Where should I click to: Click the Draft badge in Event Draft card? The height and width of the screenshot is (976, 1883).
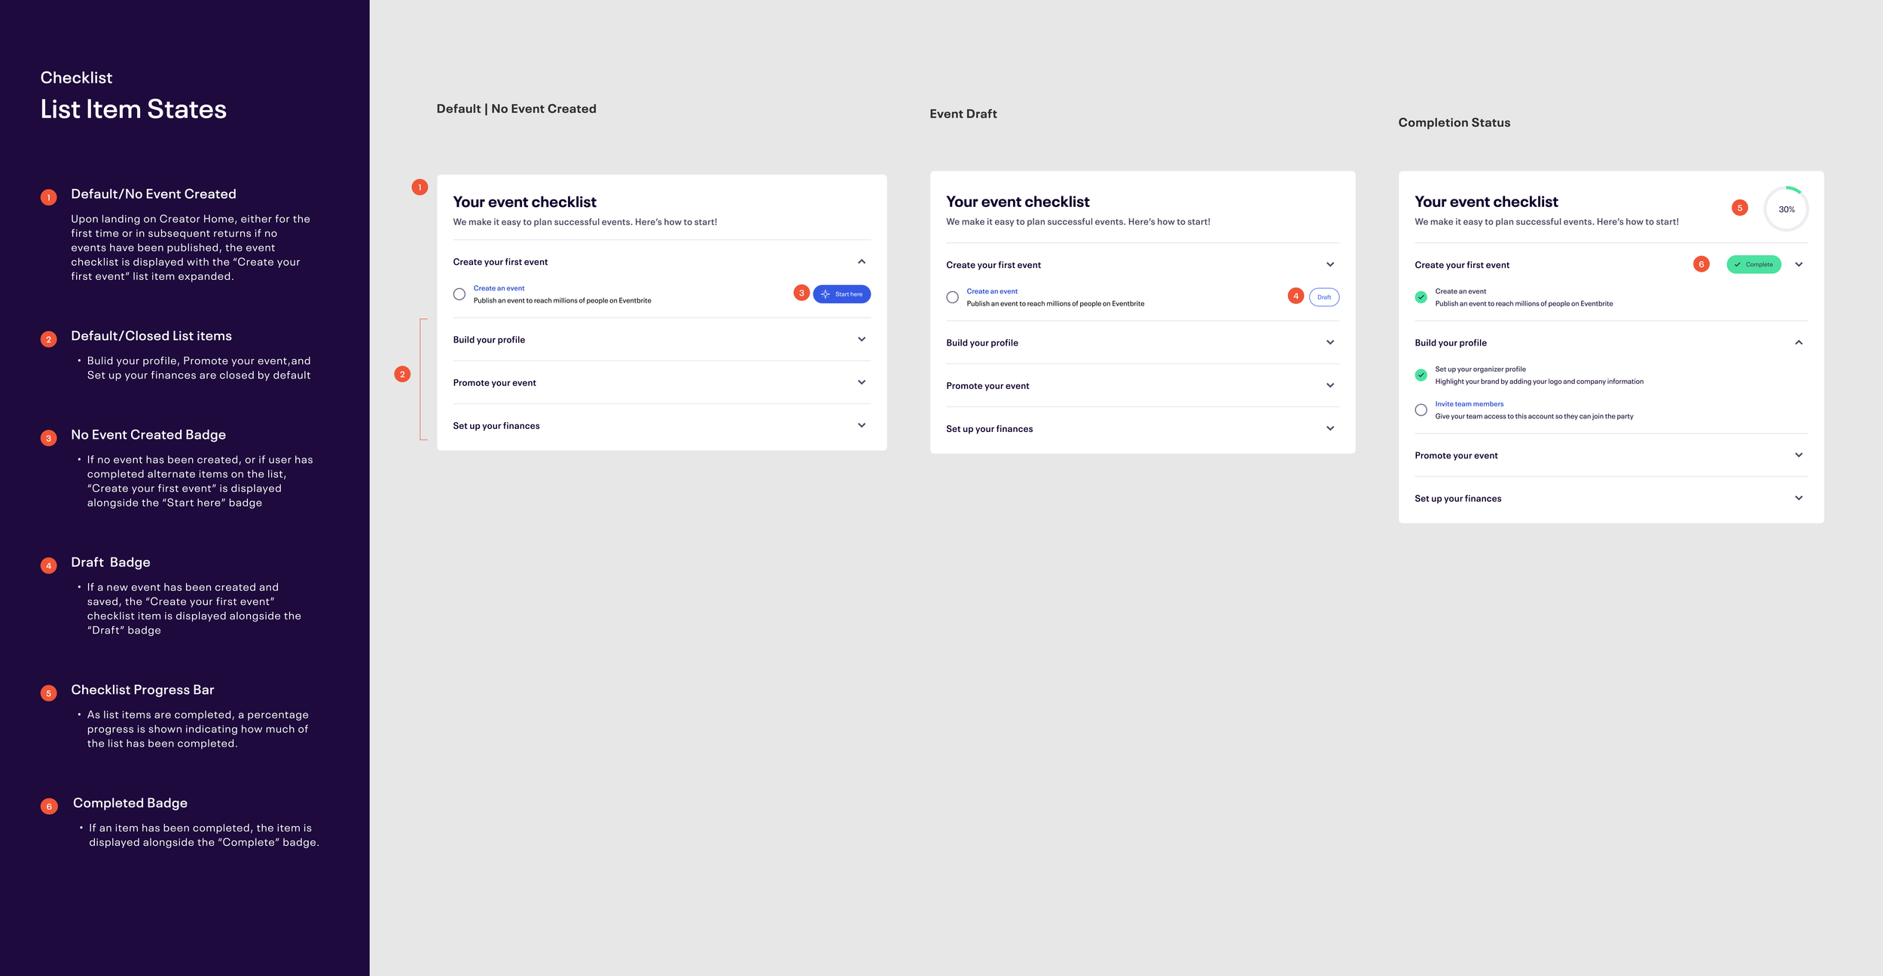pos(1324,297)
